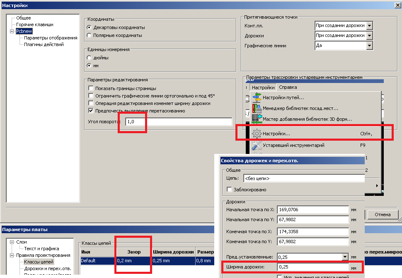Collapse the Слои tree node

click(12, 242)
